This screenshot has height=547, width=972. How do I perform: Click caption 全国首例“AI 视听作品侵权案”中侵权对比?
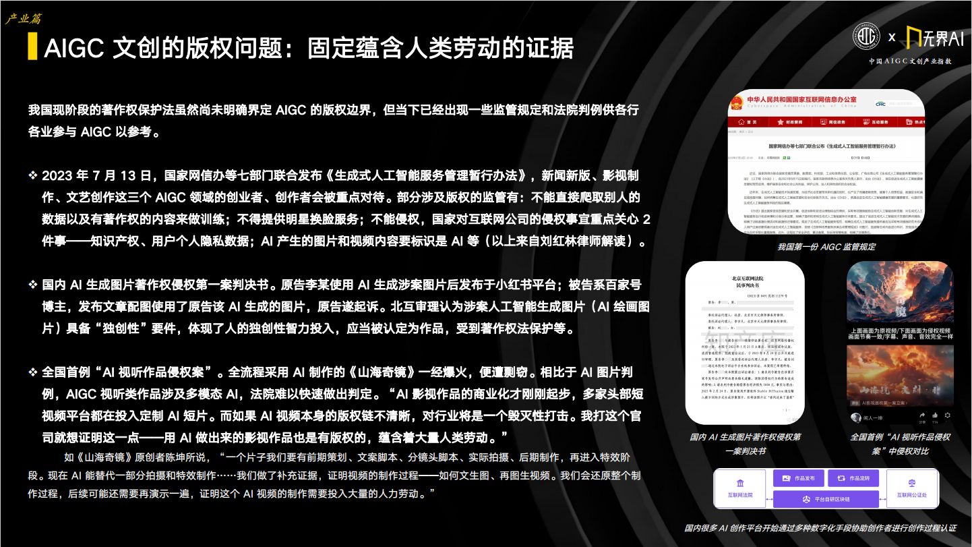pyautogui.click(x=900, y=444)
